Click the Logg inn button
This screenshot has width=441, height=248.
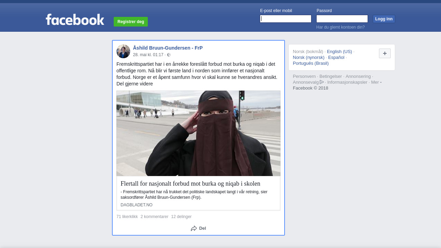click(x=384, y=19)
